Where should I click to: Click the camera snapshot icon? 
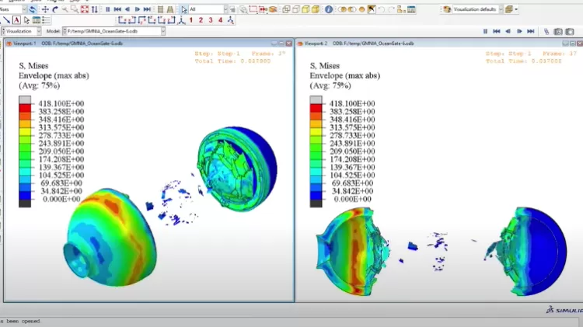tap(557, 32)
